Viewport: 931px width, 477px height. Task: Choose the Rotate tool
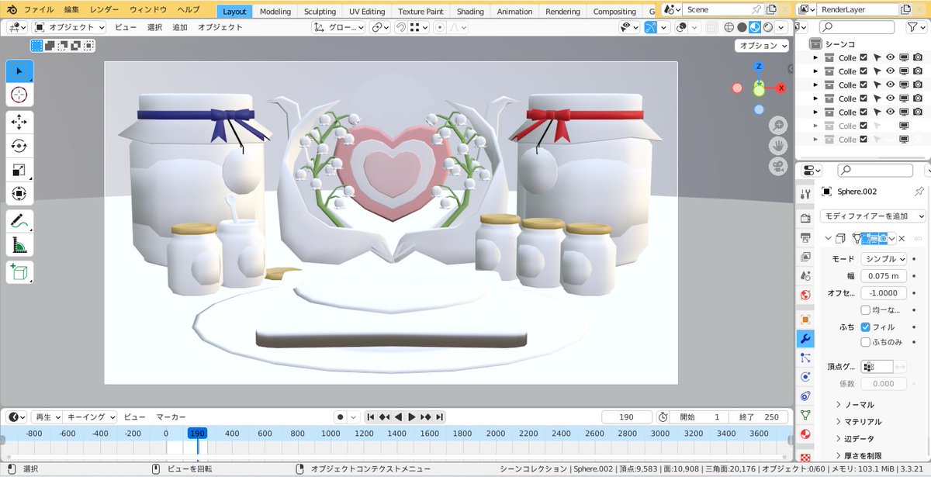[x=19, y=146]
